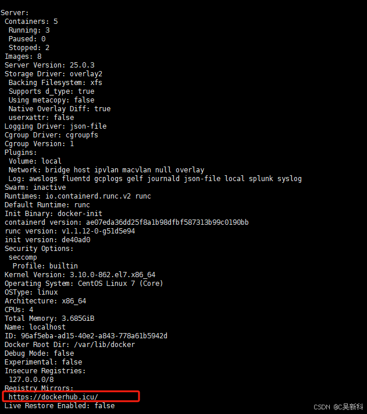Image resolution: width=367 pixels, height=414 pixels.
Task: Click the 127.0.0.0/8 insecure registry entry
Action: pyautogui.click(x=31, y=380)
